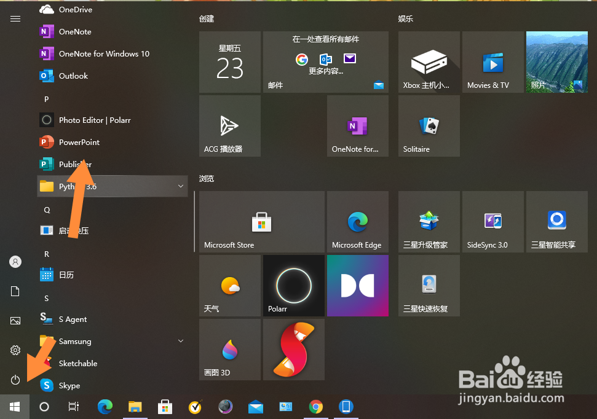This screenshot has height=419, width=597.
Task: Launch the Microsoft Edge tile
Action: (x=358, y=222)
